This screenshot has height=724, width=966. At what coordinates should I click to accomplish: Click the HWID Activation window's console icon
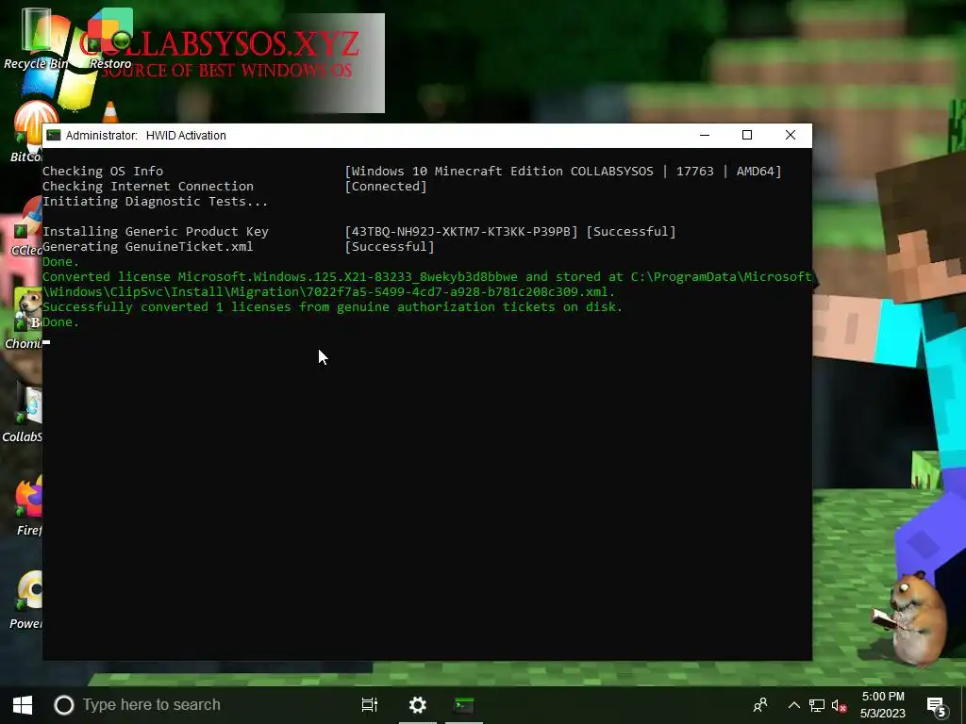[x=54, y=136]
